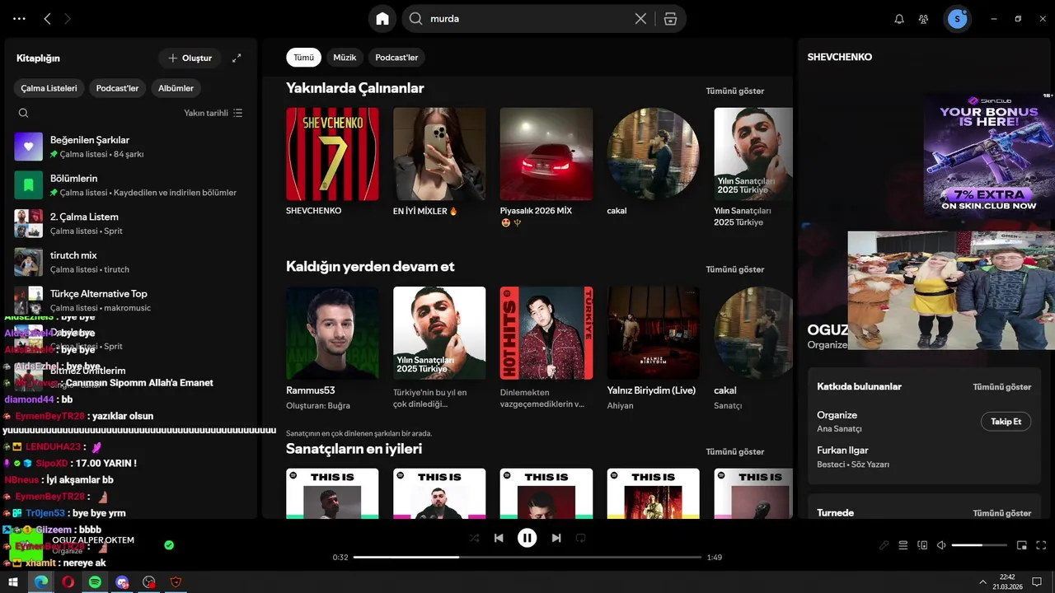Open 'Türkçe Alternative Top' playlist
This screenshot has width=1055, height=593.
pos(132,300)
